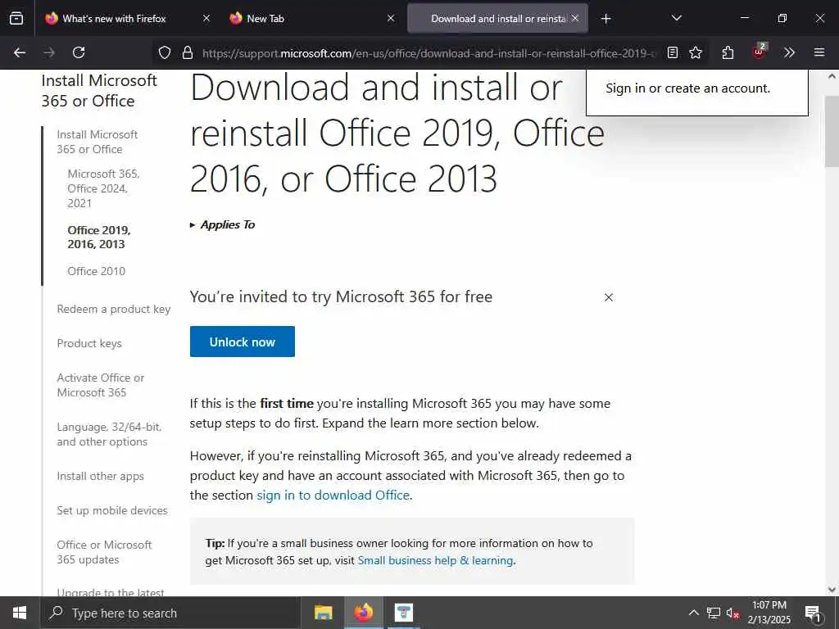Open Office 2010 sidebar item
Image resolution: width=839 pixels, height=629 pixels.
click(97, 271)
